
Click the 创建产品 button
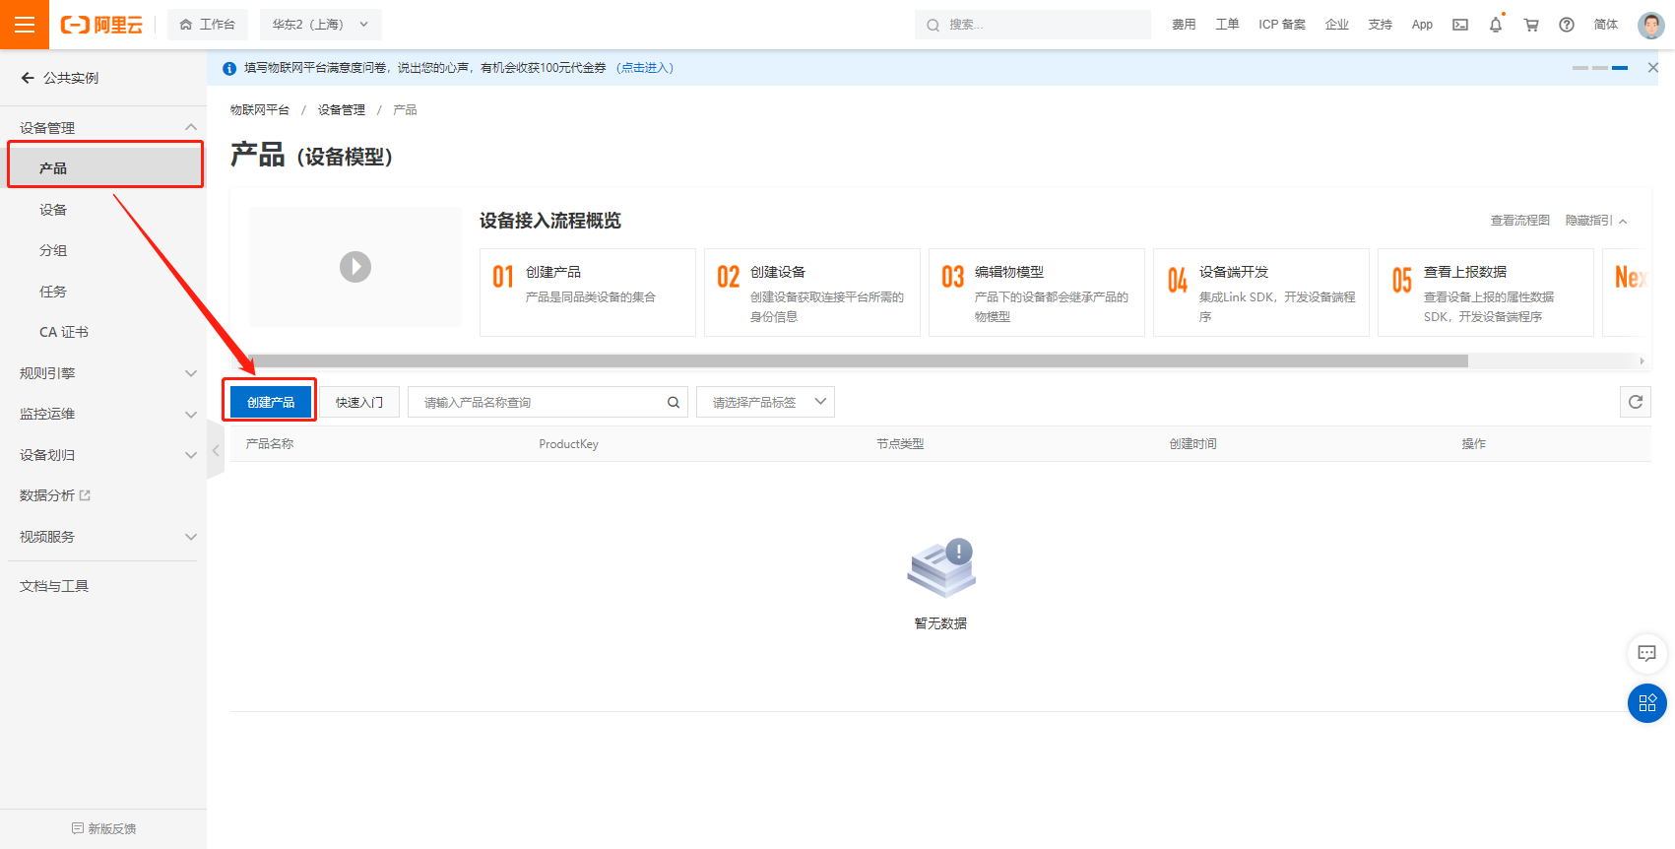coord(271,402)
